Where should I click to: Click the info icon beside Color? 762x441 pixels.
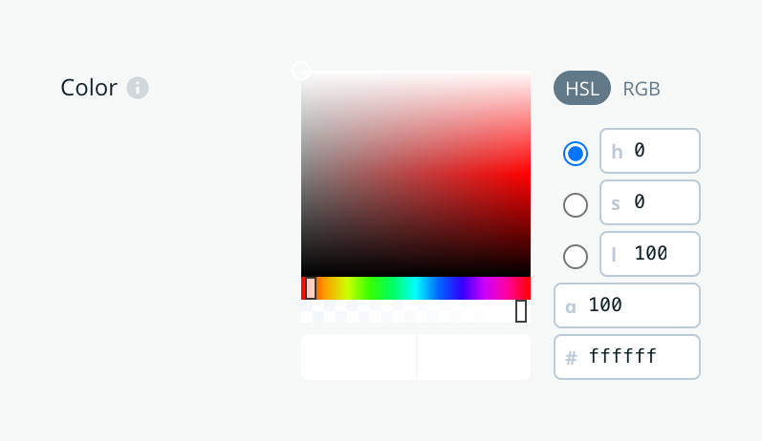138,89
